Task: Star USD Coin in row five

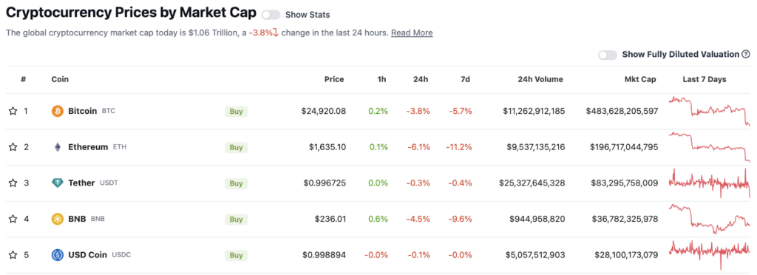Action: 13,255
